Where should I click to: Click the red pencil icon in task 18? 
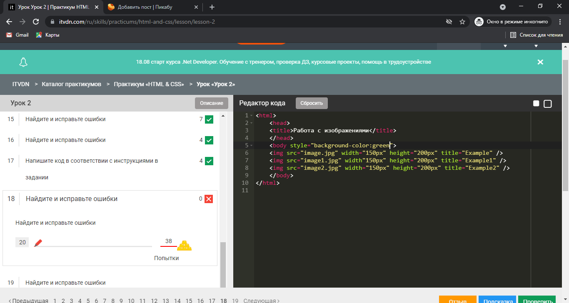(38, 243)
